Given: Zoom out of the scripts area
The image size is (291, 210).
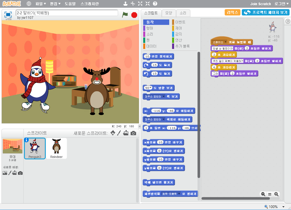Looking at the screenshot, I should click(263, 194).
